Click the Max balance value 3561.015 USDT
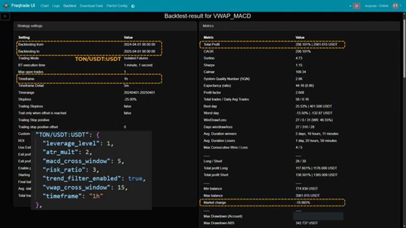The image size is (406, 228). point(307,195)
